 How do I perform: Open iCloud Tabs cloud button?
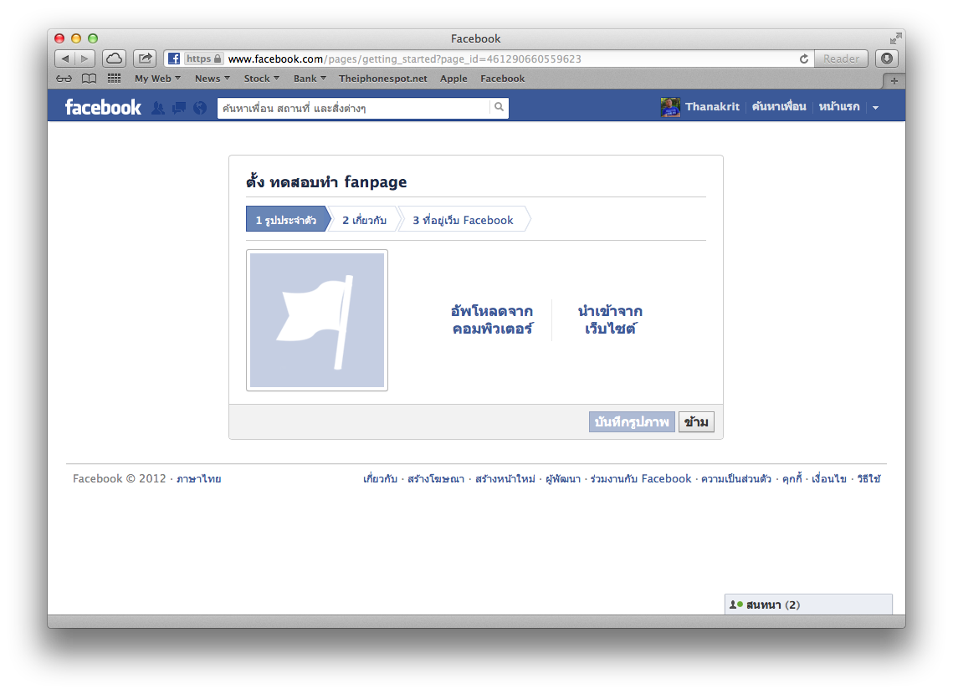114,59
